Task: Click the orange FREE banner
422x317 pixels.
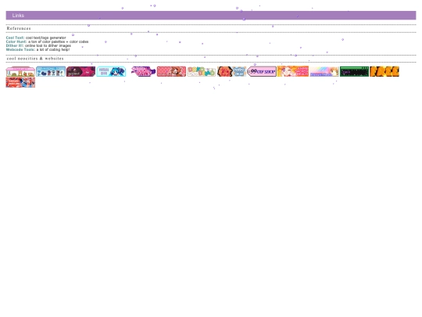Action: pos(384,71)
